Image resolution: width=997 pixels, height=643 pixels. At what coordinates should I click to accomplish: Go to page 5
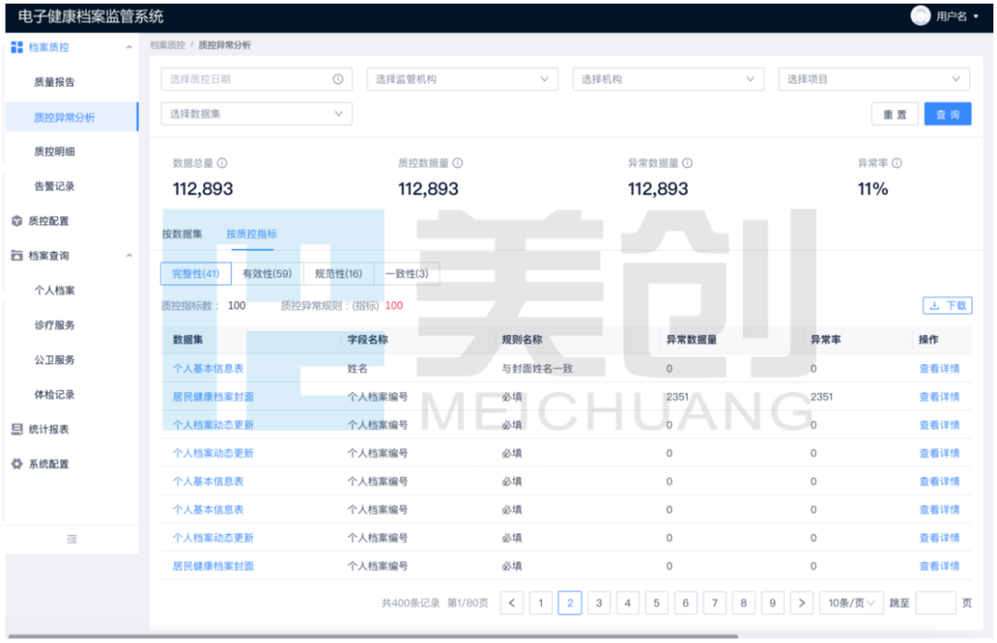point(656,603)
